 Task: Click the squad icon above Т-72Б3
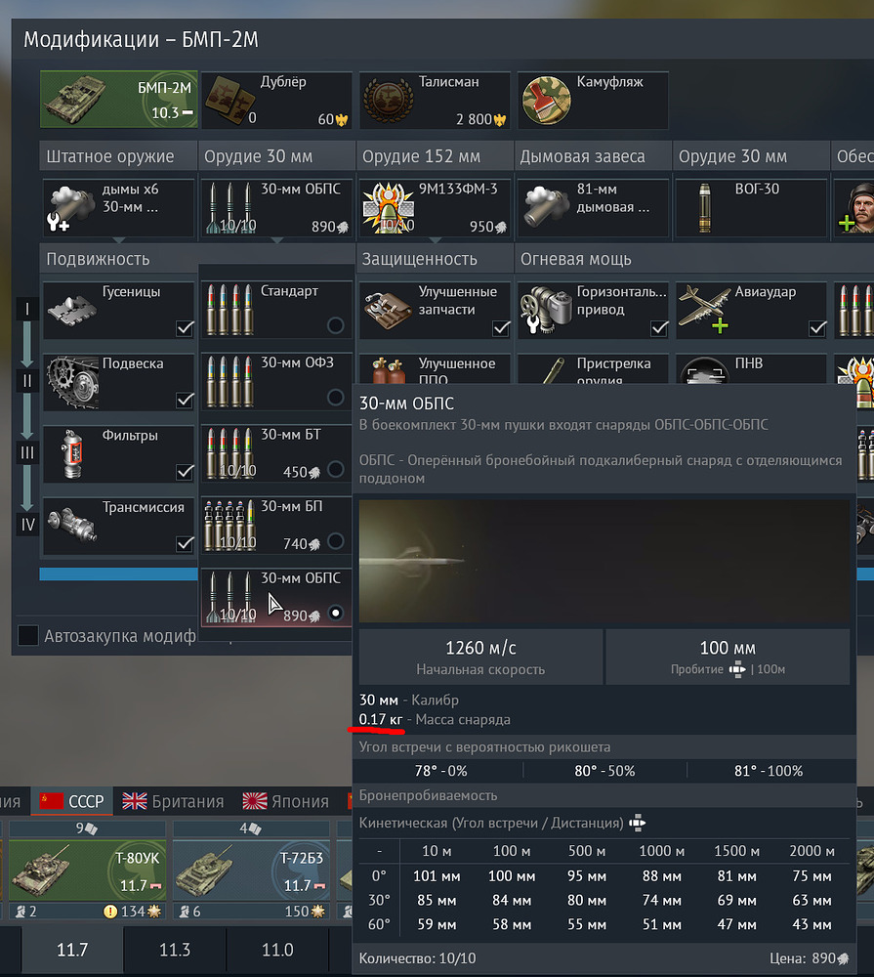click(x=254, y=828)
